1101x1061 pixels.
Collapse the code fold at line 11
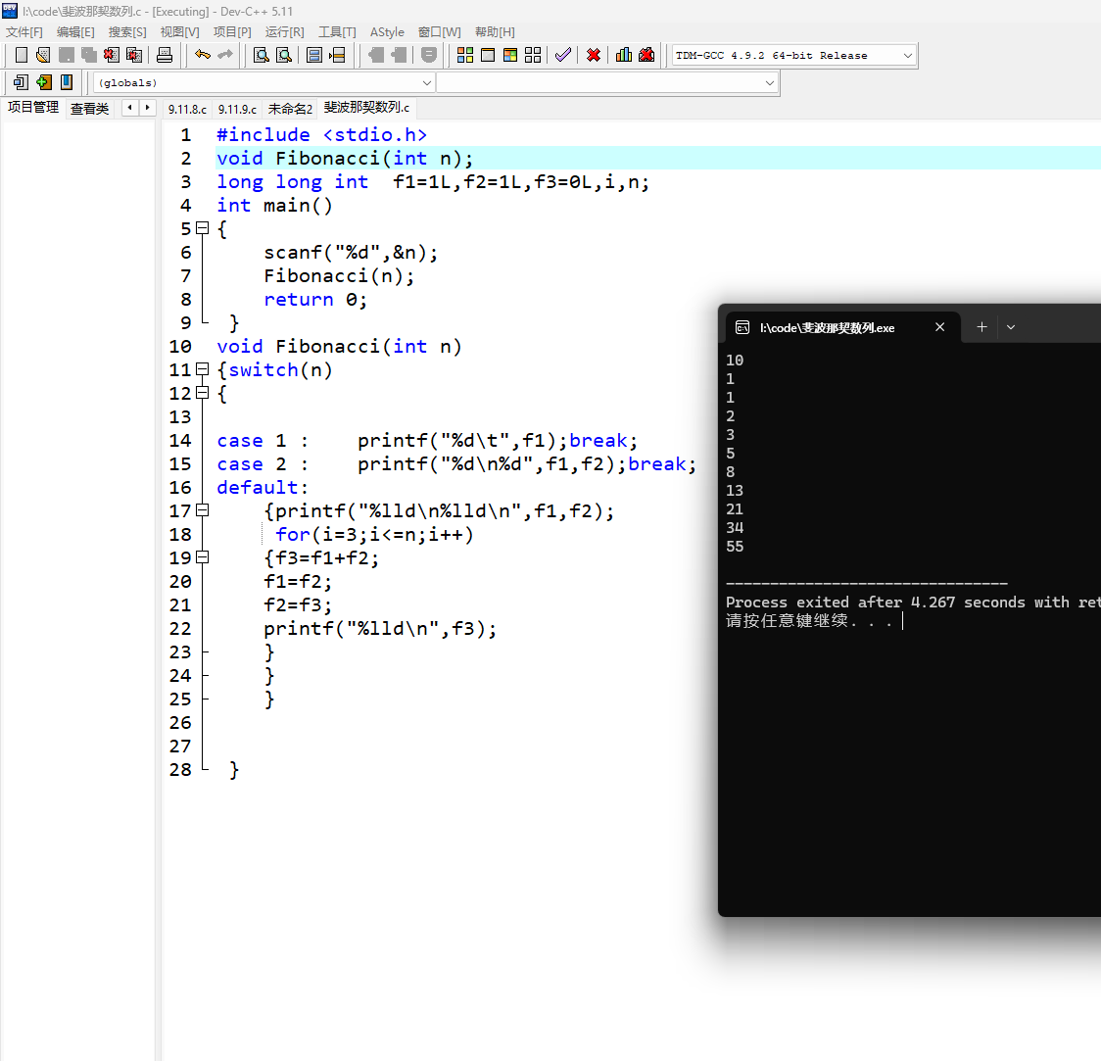point(202,369)
